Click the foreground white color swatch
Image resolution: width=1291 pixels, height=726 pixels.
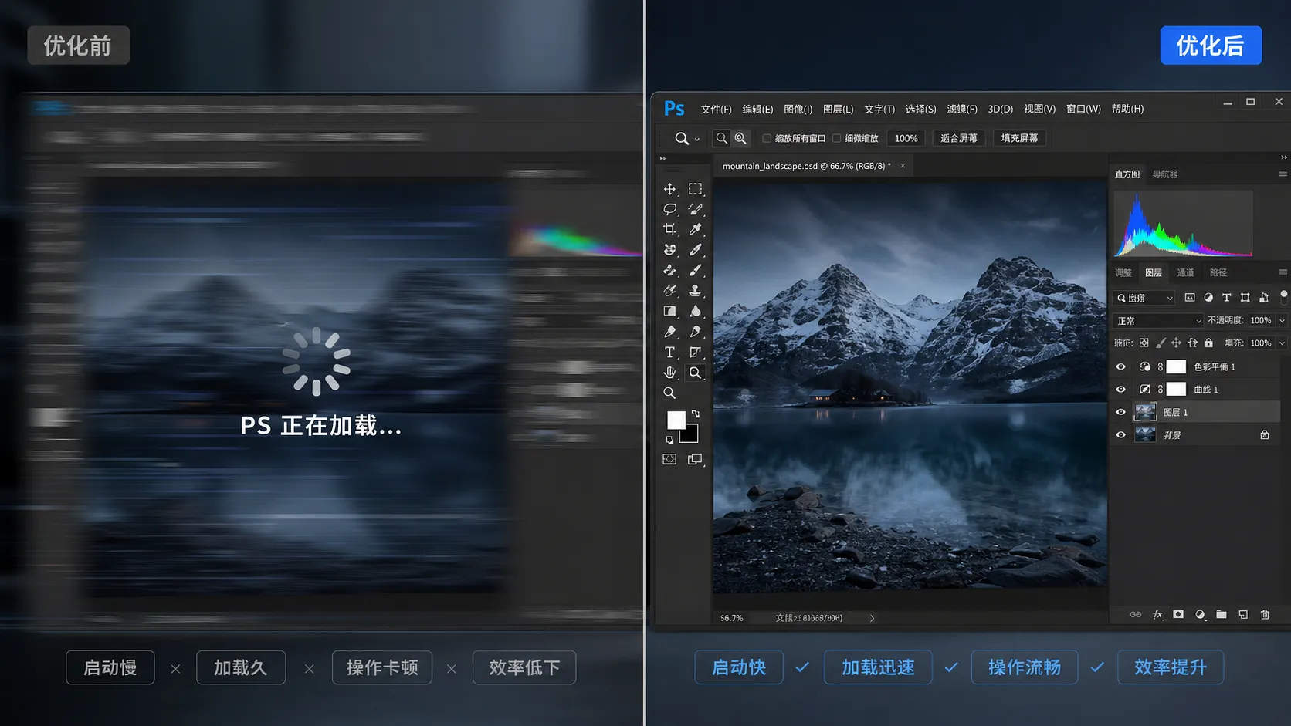(x=676, y=420)
